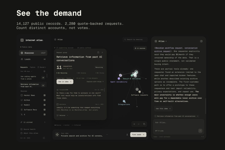225x150 pixels.
Task: Click the sparkle icon beside Your idea
Action: click(x=57, y=135)
